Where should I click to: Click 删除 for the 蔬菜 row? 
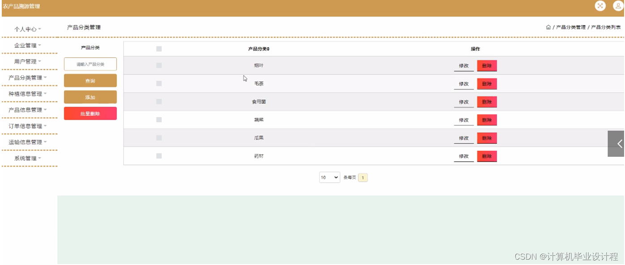487,120
